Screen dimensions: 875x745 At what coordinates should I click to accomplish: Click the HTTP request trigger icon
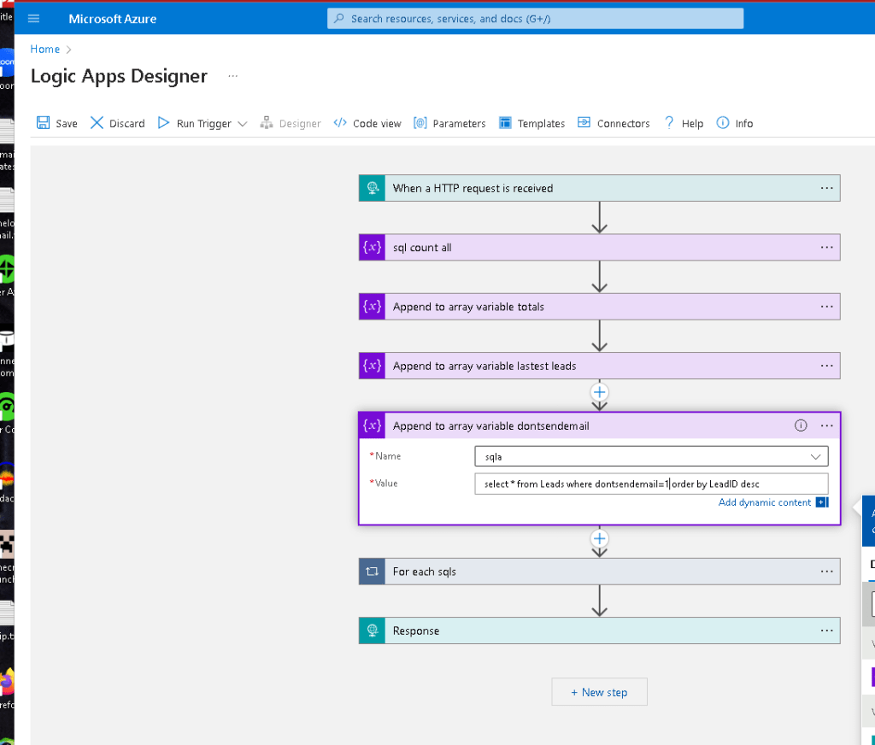click(x=373, y=188)
